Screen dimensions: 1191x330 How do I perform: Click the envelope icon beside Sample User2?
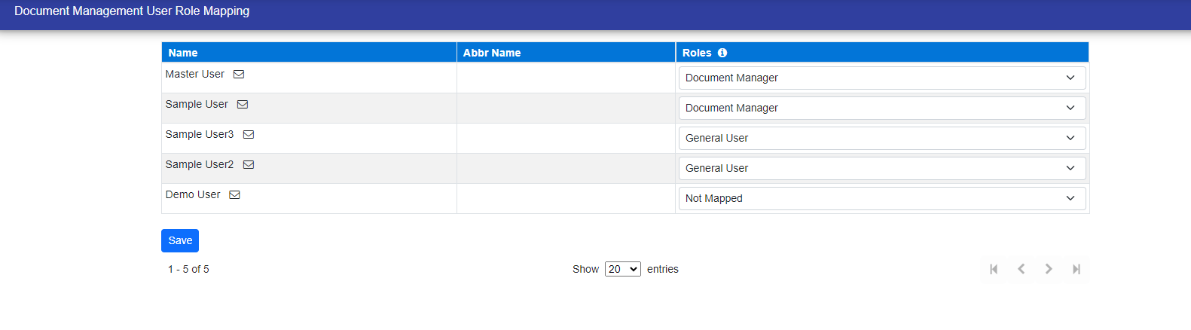(249, 165)
